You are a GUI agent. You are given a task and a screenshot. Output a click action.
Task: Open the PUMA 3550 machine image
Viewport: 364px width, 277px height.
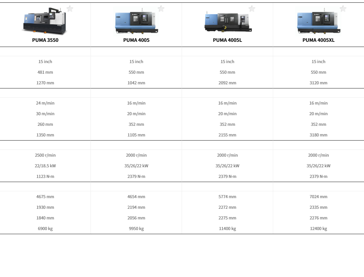point(45,21)
